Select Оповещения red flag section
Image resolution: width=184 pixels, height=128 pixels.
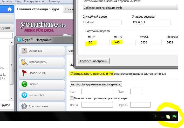coord(25,73)
